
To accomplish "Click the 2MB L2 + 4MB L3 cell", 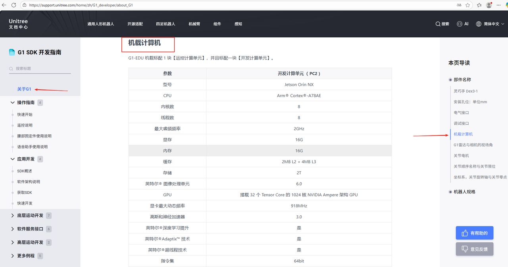I will pos(299,162).
